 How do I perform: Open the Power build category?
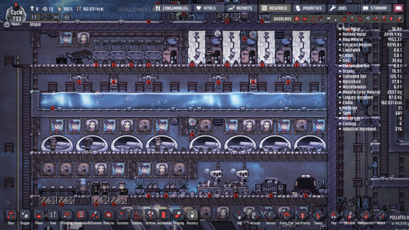coord(39,216)
